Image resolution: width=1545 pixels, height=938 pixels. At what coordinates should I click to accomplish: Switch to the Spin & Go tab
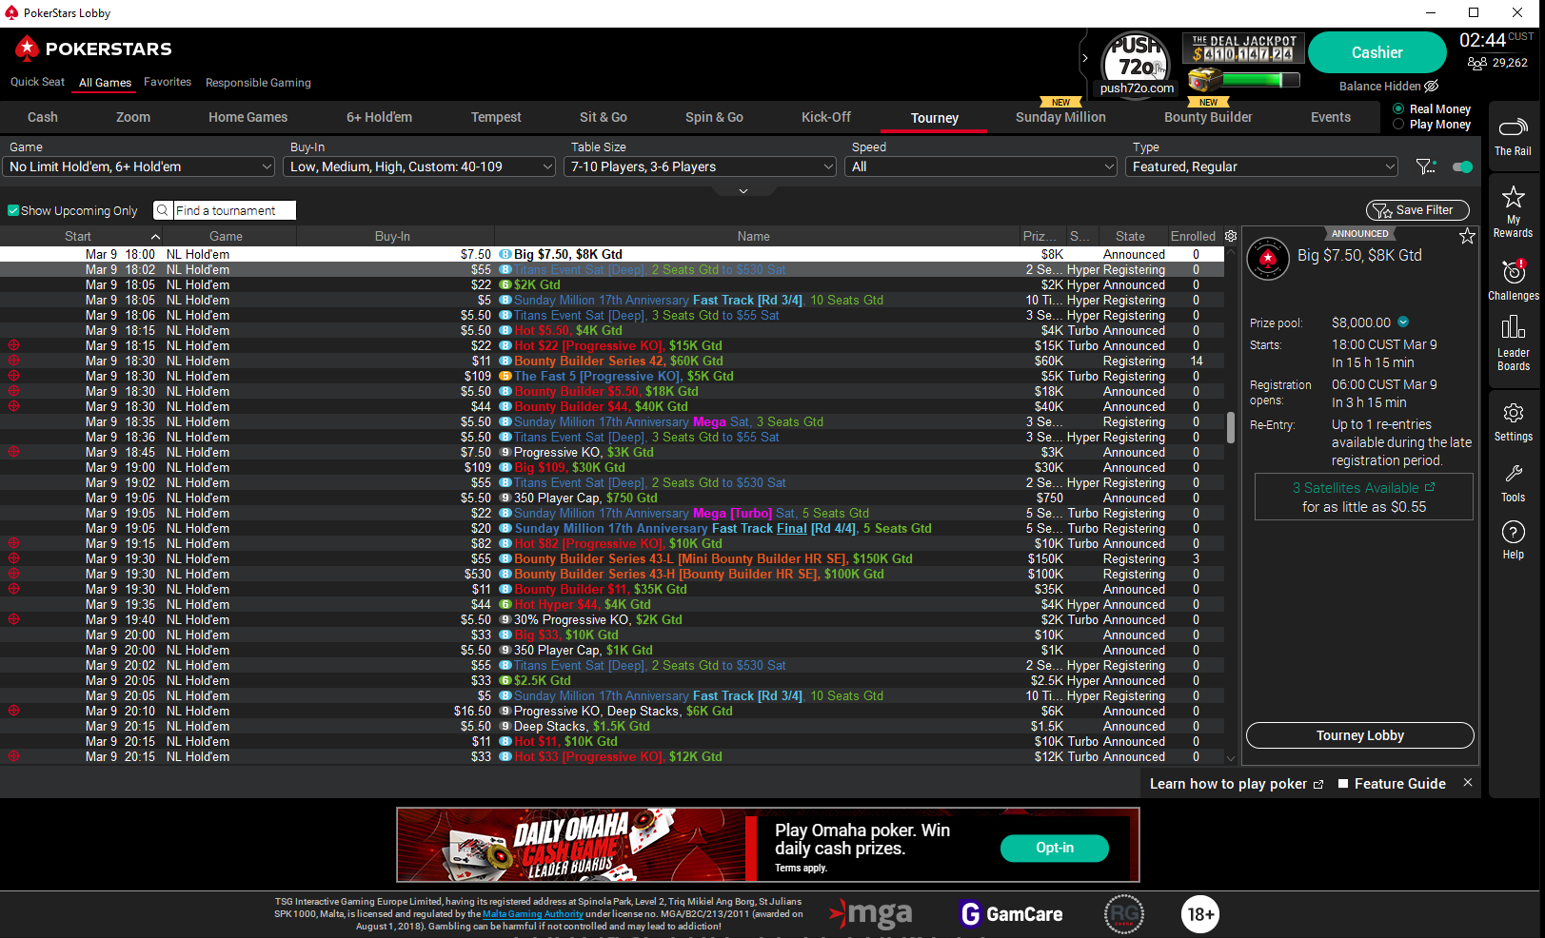714,117
